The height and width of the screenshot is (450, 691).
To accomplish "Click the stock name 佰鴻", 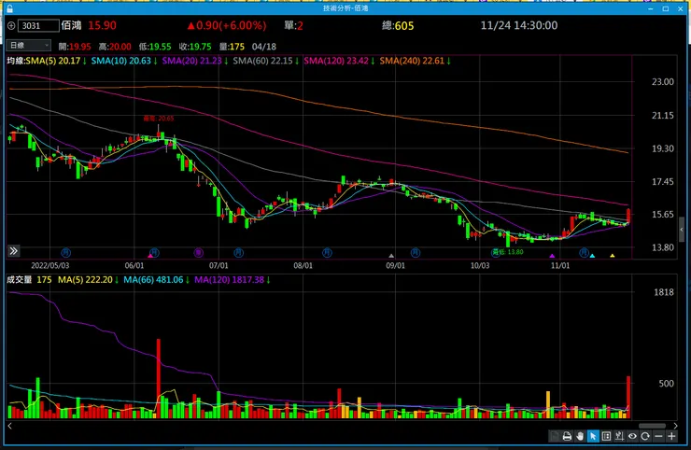I will pos(71,25).
